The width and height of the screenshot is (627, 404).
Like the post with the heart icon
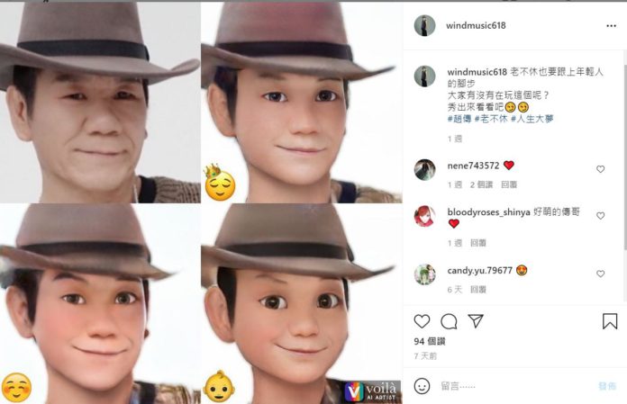click(x=422, y=321)
